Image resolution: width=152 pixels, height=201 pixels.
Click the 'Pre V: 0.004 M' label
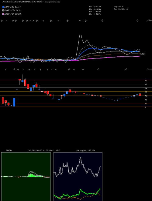[121, 9]
